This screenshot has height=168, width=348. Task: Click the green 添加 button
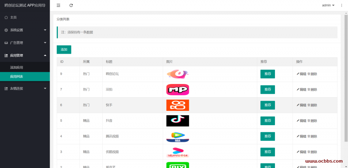pos(64,50)
